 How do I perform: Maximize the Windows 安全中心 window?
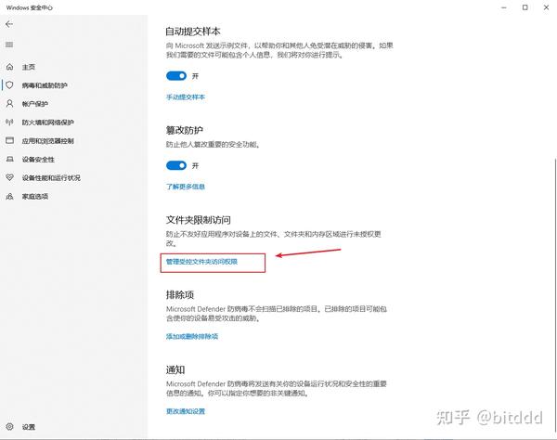525,7
